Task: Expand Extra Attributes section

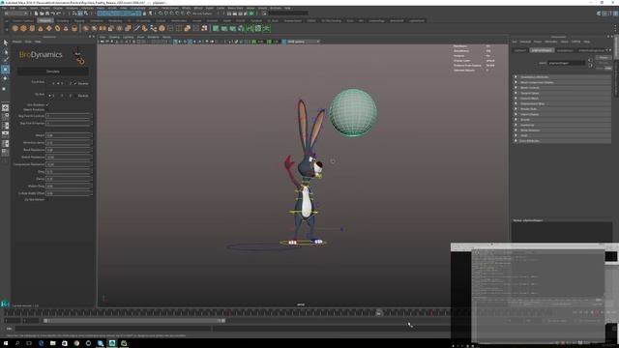Action: [562, 141]
